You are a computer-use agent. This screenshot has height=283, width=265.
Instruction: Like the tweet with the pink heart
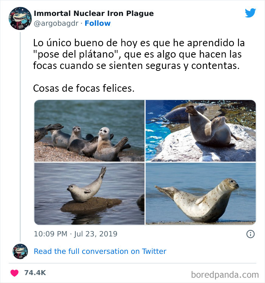[14, 273]
